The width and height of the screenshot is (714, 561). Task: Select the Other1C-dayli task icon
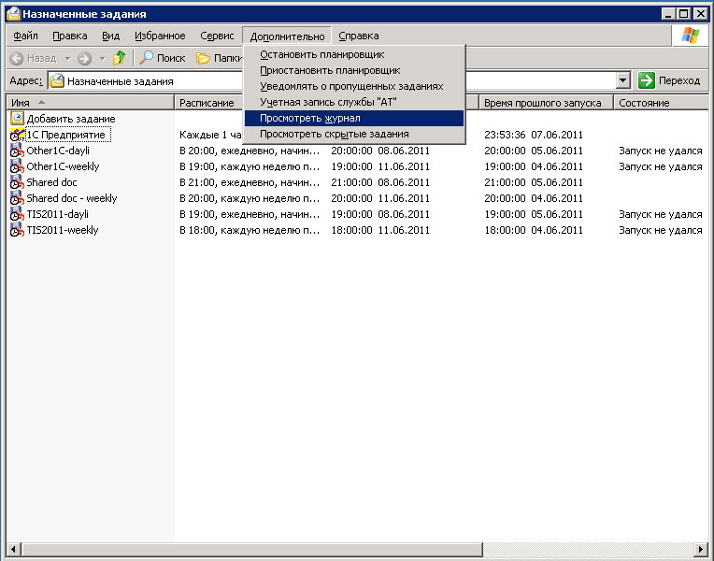[17, 151]
